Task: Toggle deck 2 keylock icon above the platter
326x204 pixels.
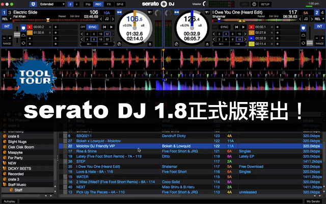Action: (177, 12)
